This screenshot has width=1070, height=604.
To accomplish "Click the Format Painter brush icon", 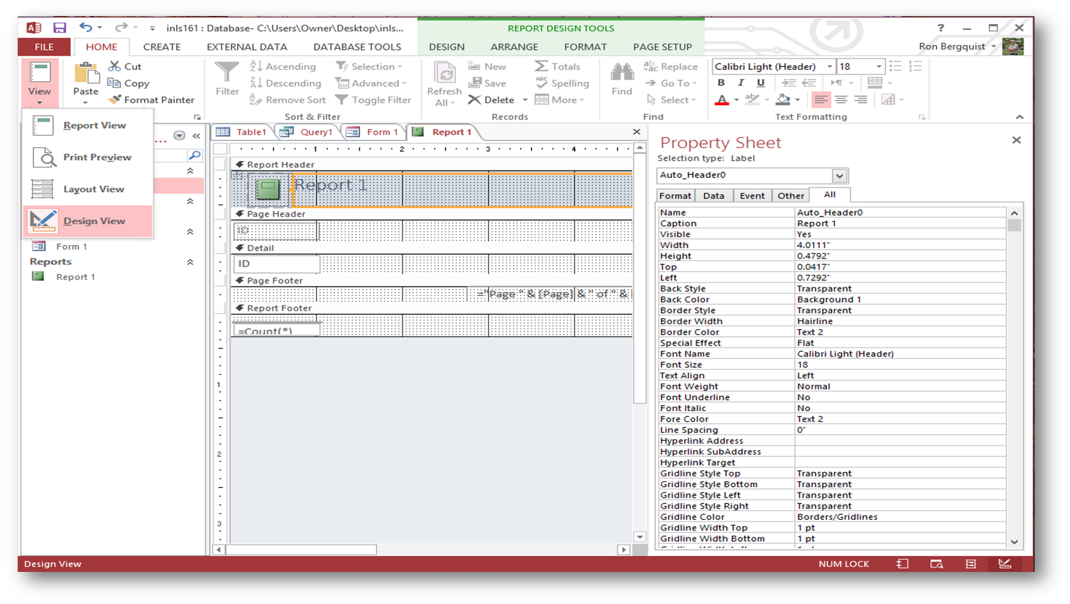I will tap(115, 100).
